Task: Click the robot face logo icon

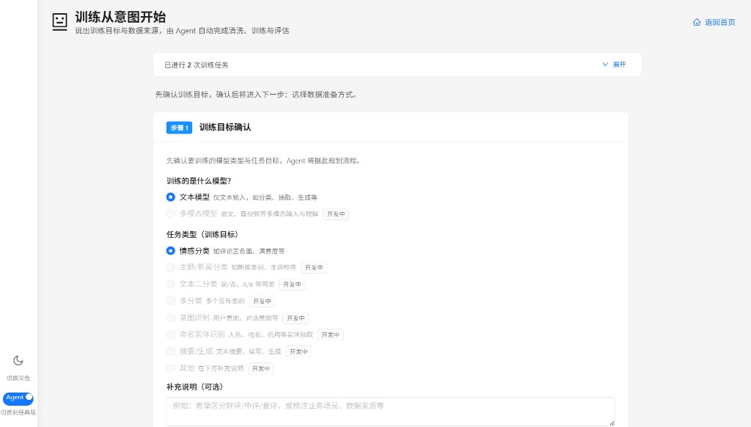Action: pos(60,22)
